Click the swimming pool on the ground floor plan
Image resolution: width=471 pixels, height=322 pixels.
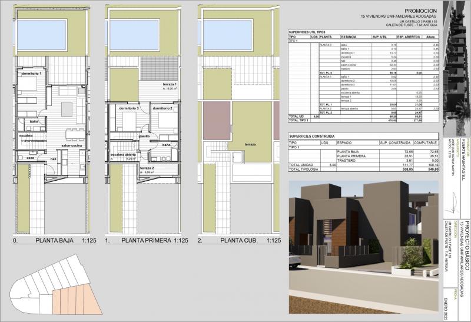point(51,35)
